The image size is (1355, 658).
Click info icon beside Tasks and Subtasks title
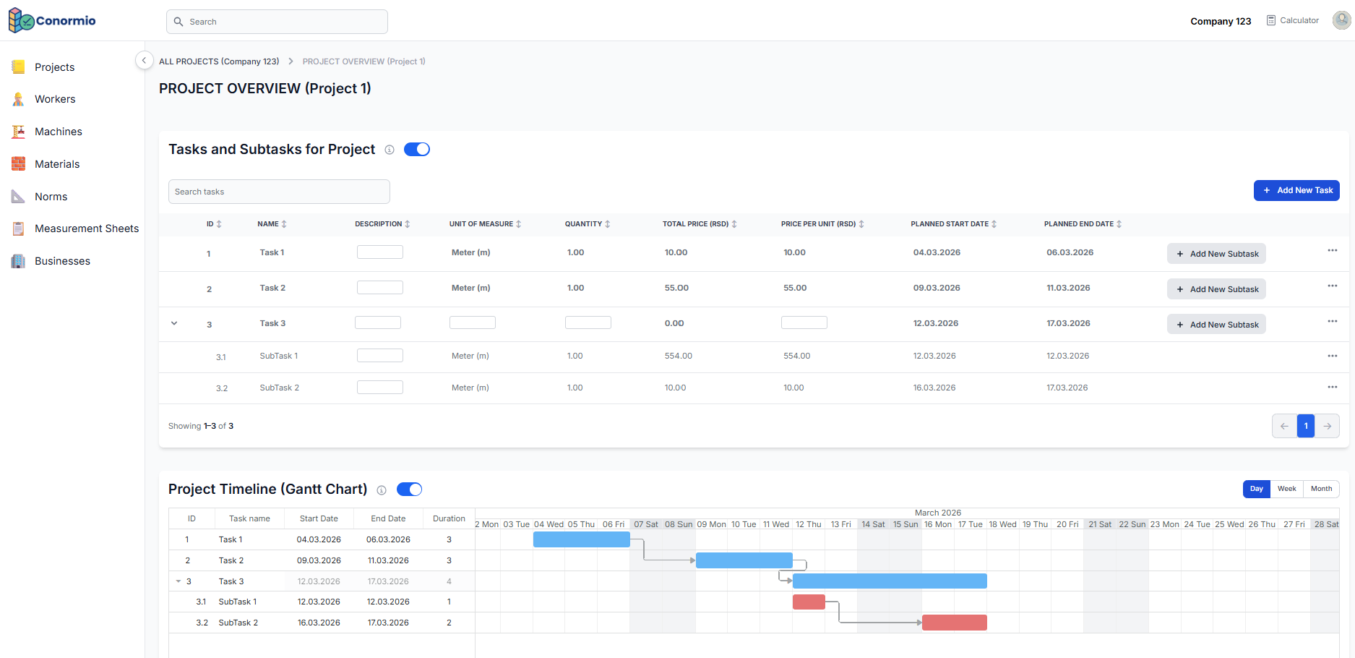pos(390,150)
